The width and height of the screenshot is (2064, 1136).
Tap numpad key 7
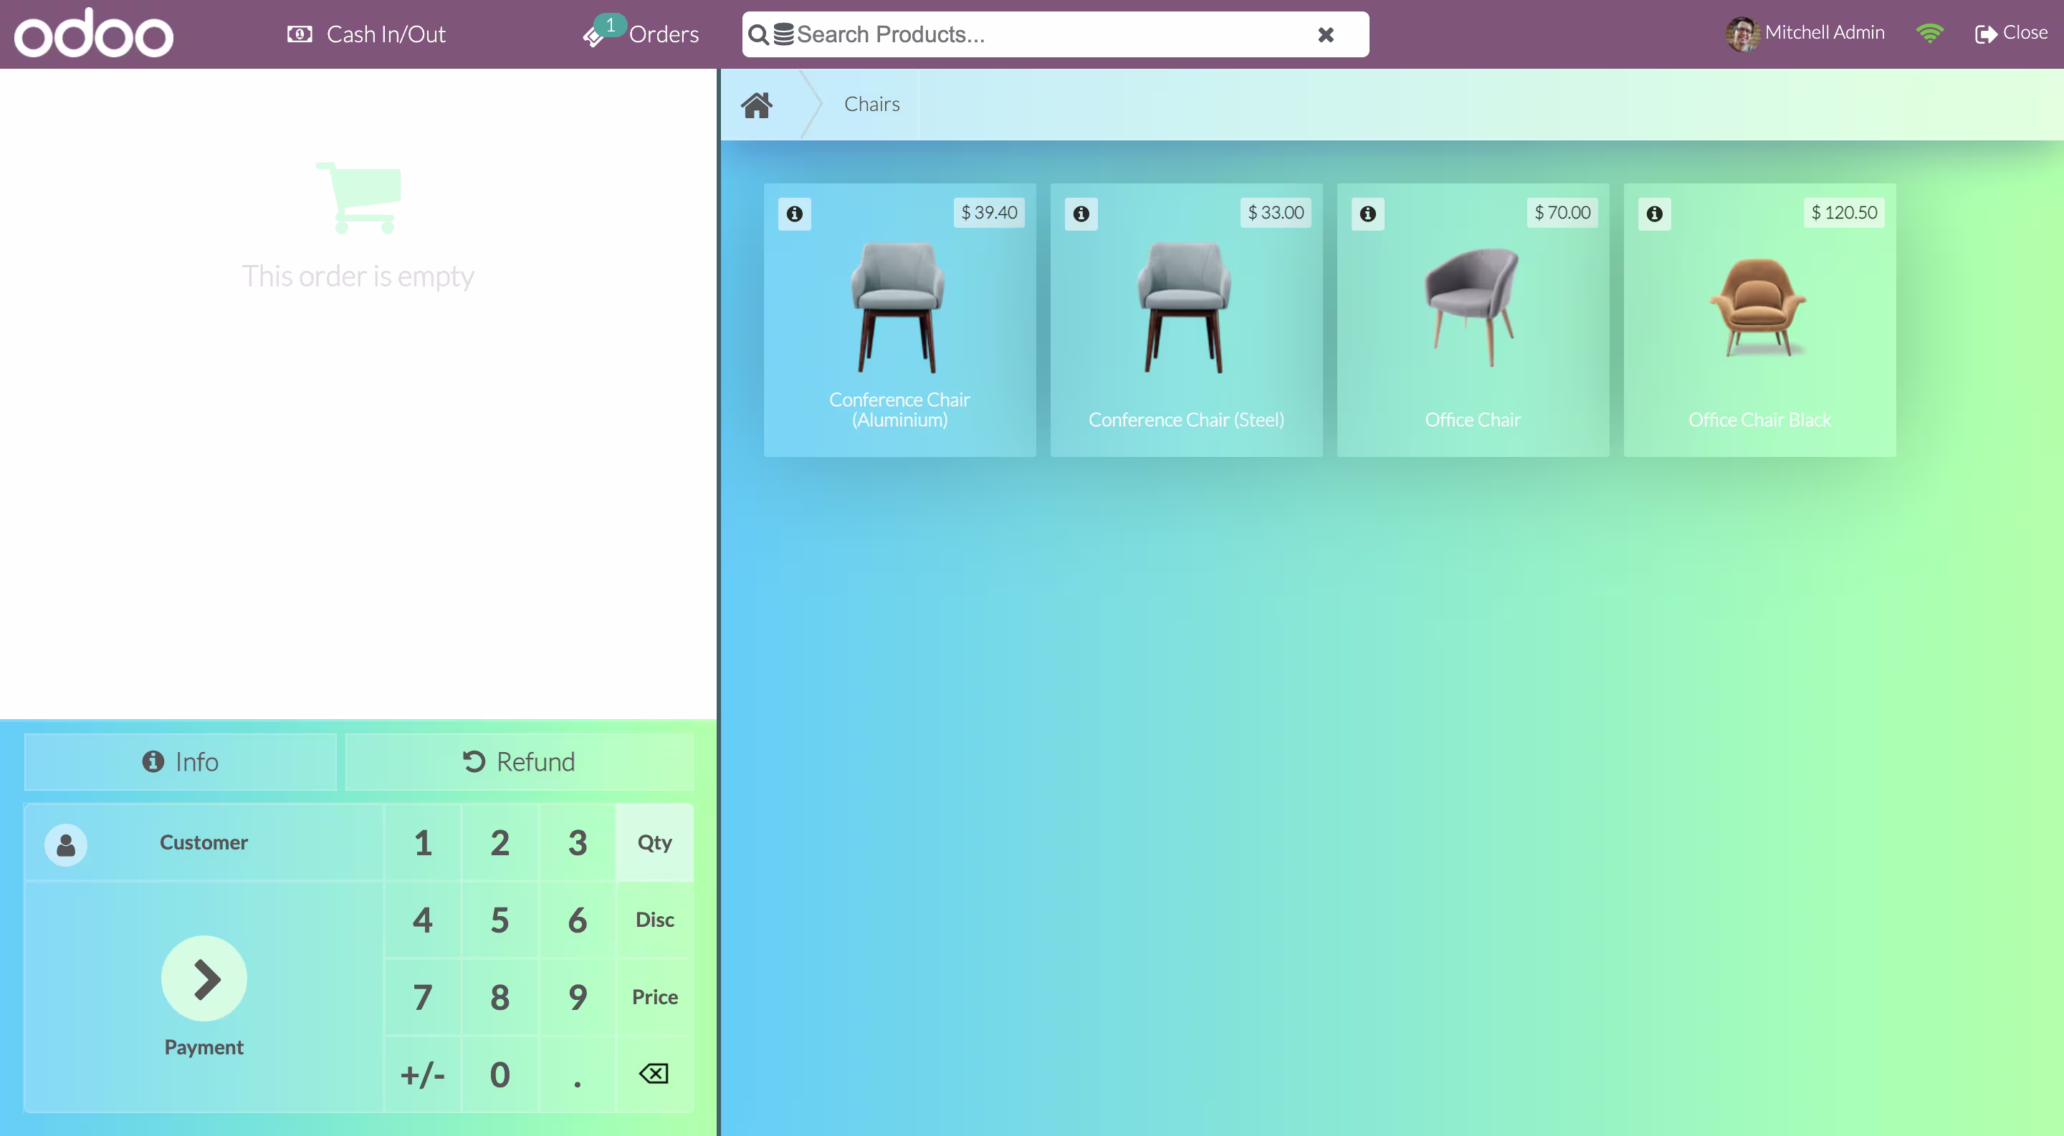422,998
